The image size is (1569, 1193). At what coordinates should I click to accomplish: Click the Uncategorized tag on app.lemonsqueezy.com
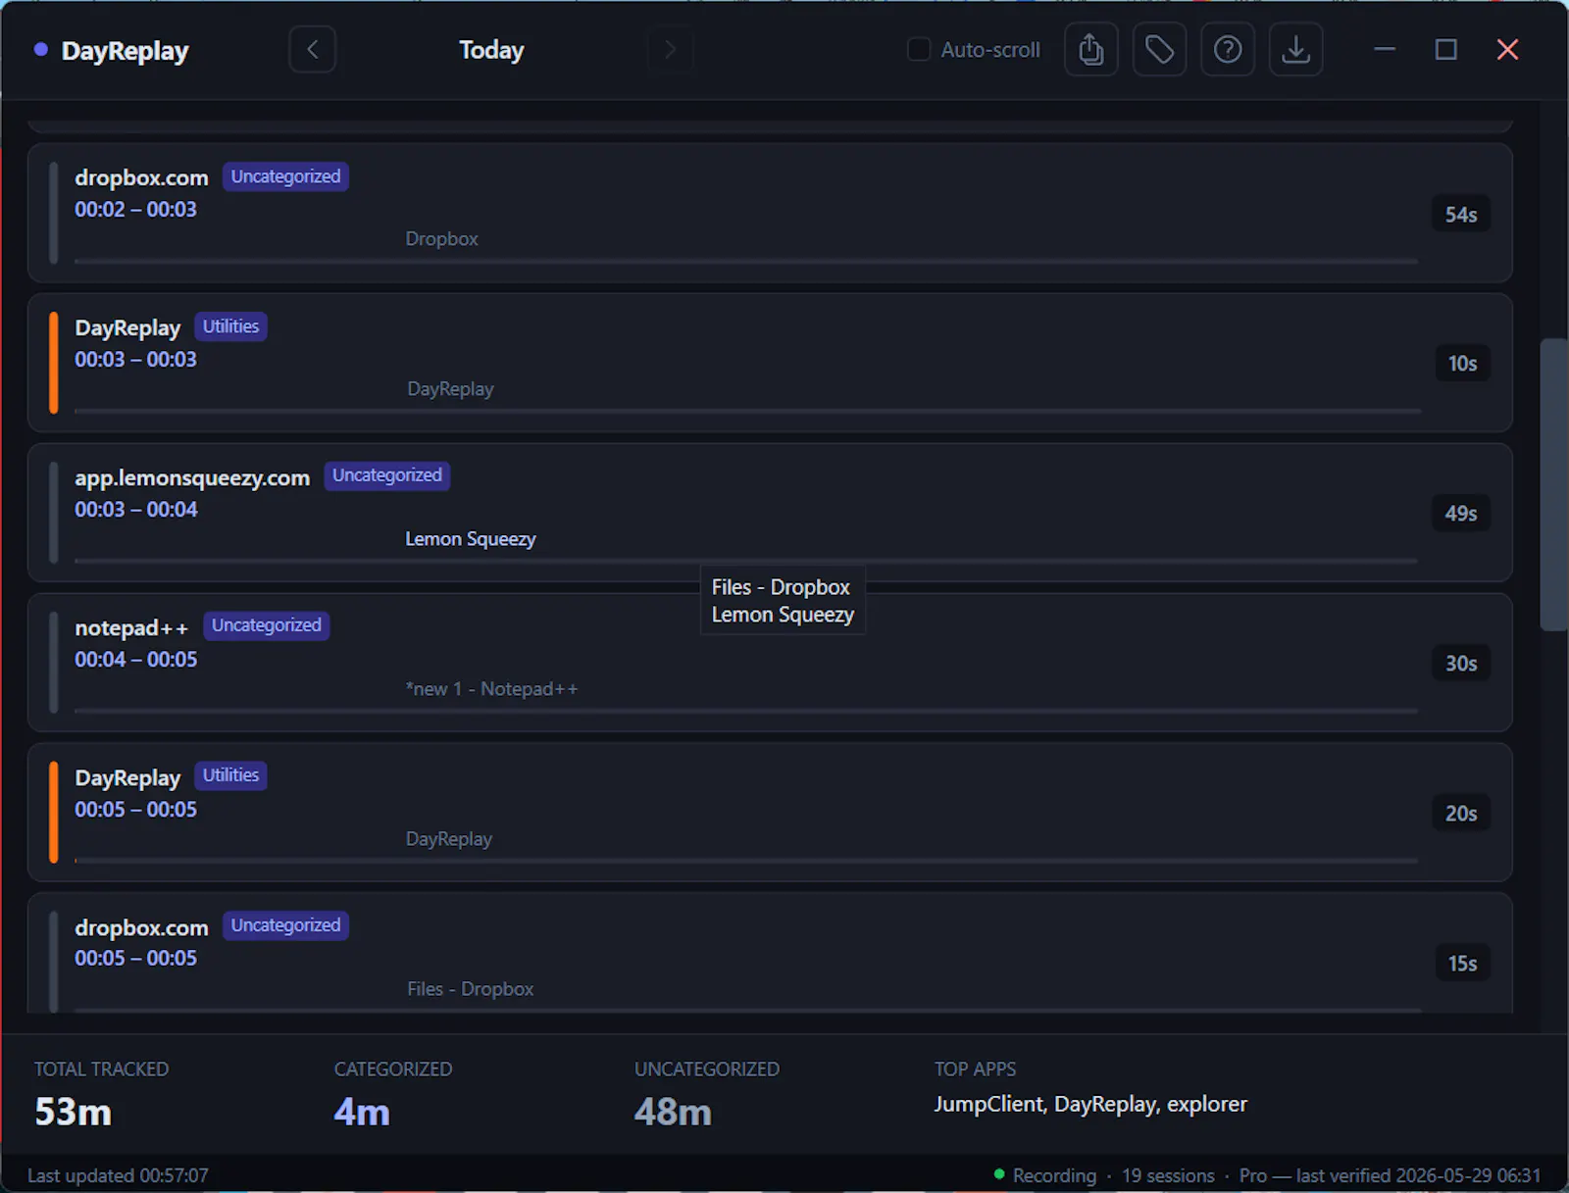tap(386, 475)
